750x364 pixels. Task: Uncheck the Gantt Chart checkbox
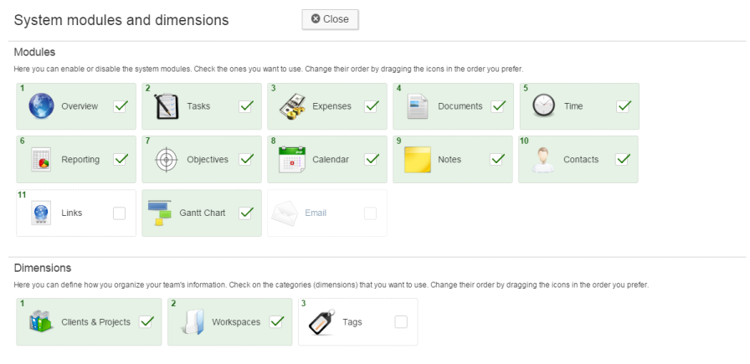(x=246, y=213)
